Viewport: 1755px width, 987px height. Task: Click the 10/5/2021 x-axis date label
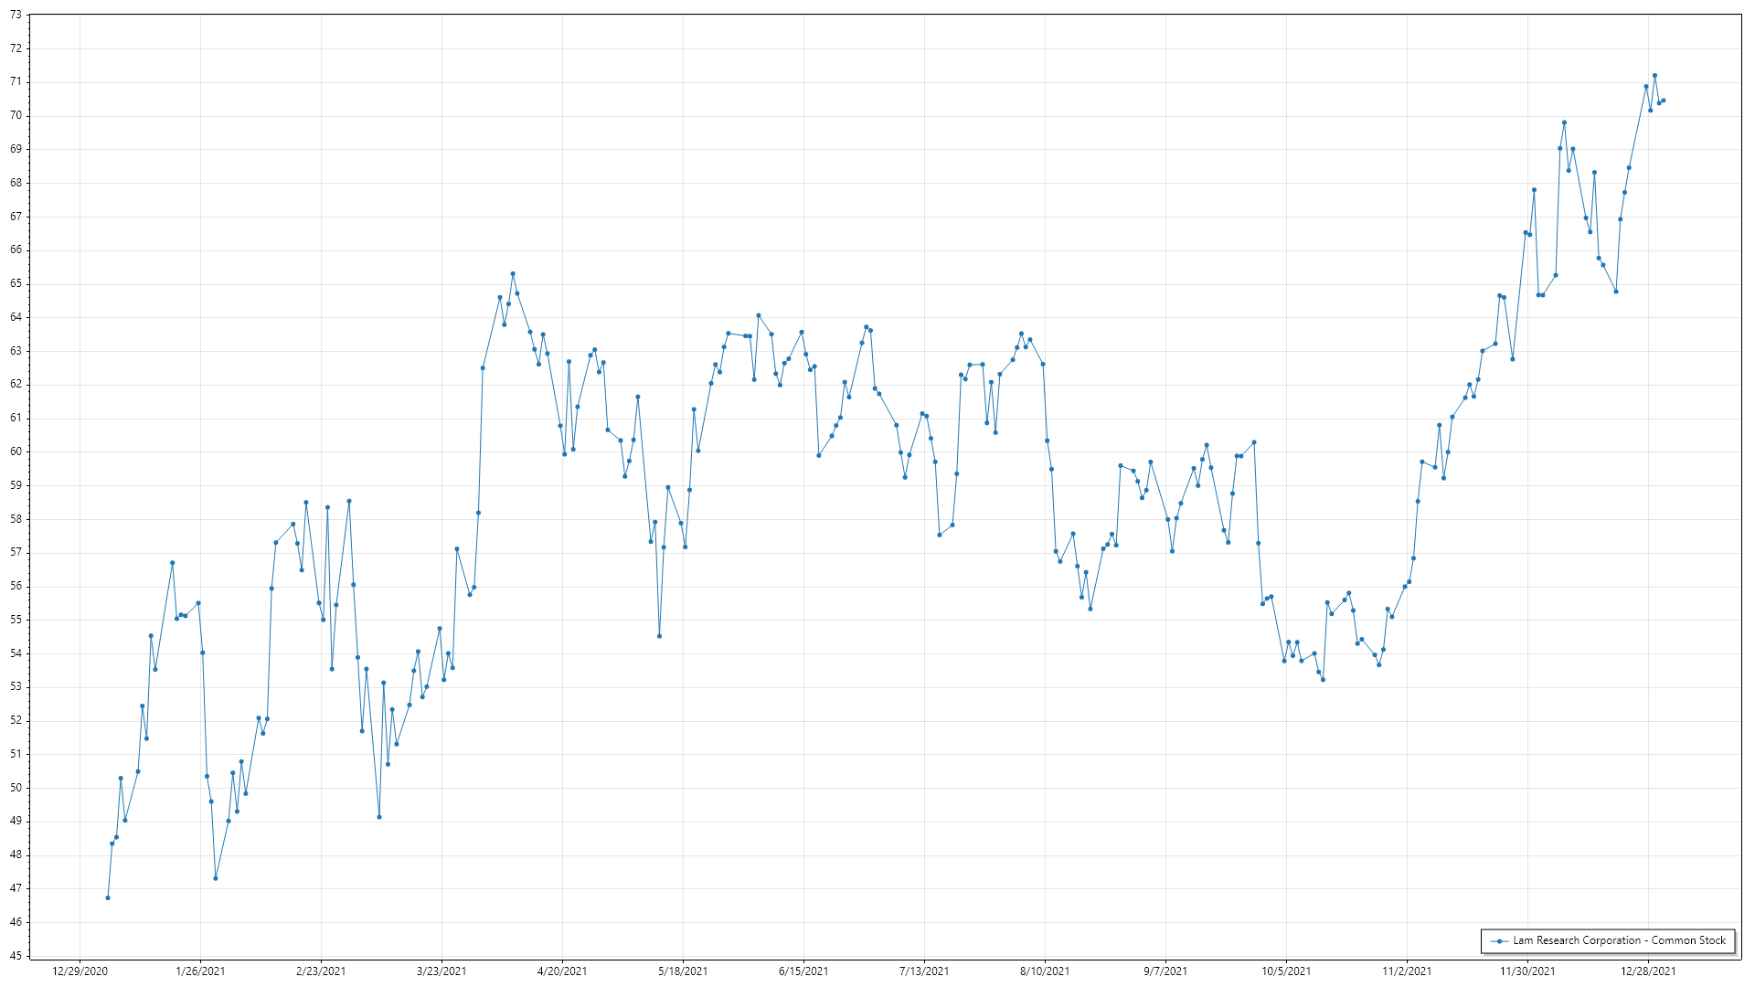(1286, 971)
